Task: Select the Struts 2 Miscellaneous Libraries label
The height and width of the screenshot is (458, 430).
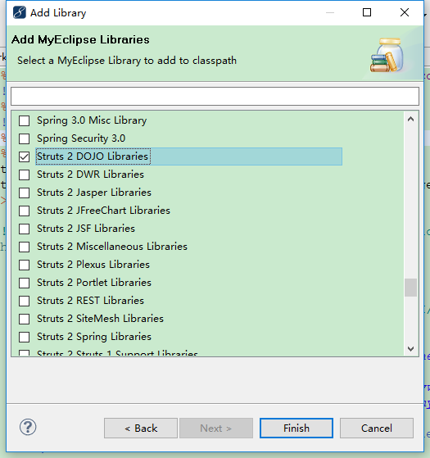Action: click(112, 247)
